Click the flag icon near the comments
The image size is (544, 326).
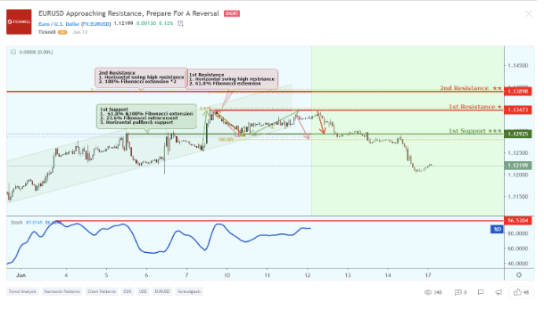coord(481,292)
